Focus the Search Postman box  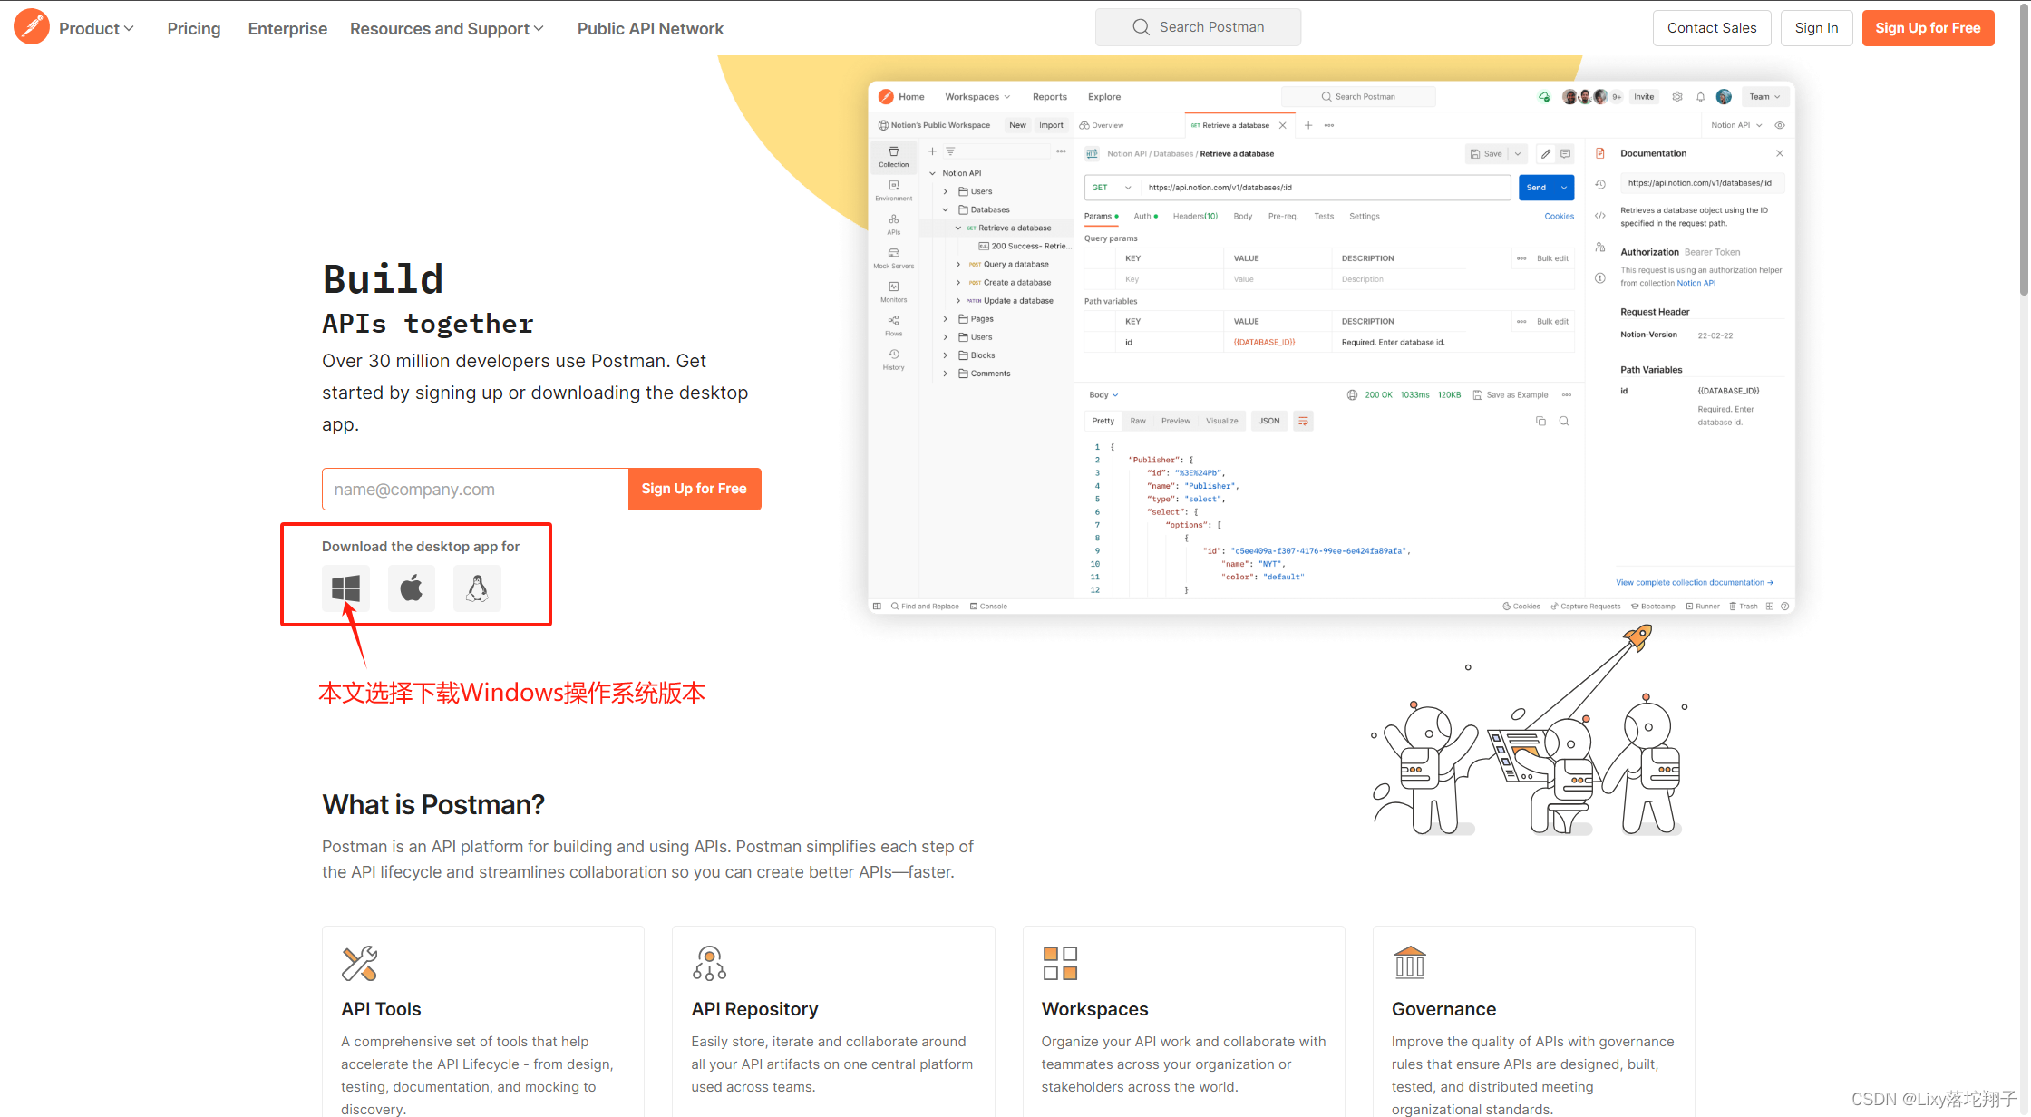click(x=1211, y=27)
